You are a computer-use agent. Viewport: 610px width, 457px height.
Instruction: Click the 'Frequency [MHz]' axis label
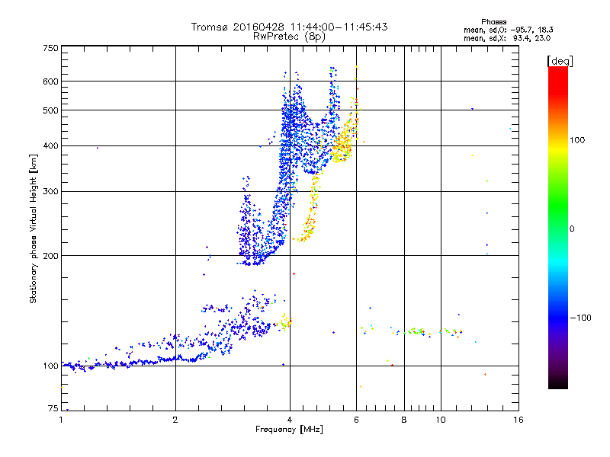click(x=289, y=430)
